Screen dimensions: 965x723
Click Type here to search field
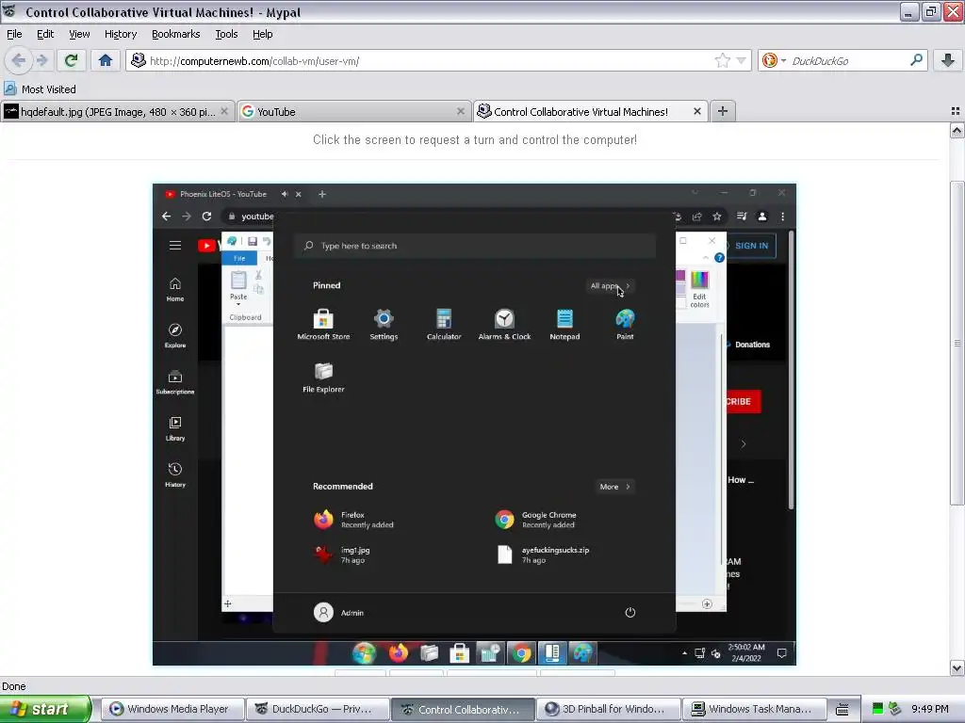[475, 246]
